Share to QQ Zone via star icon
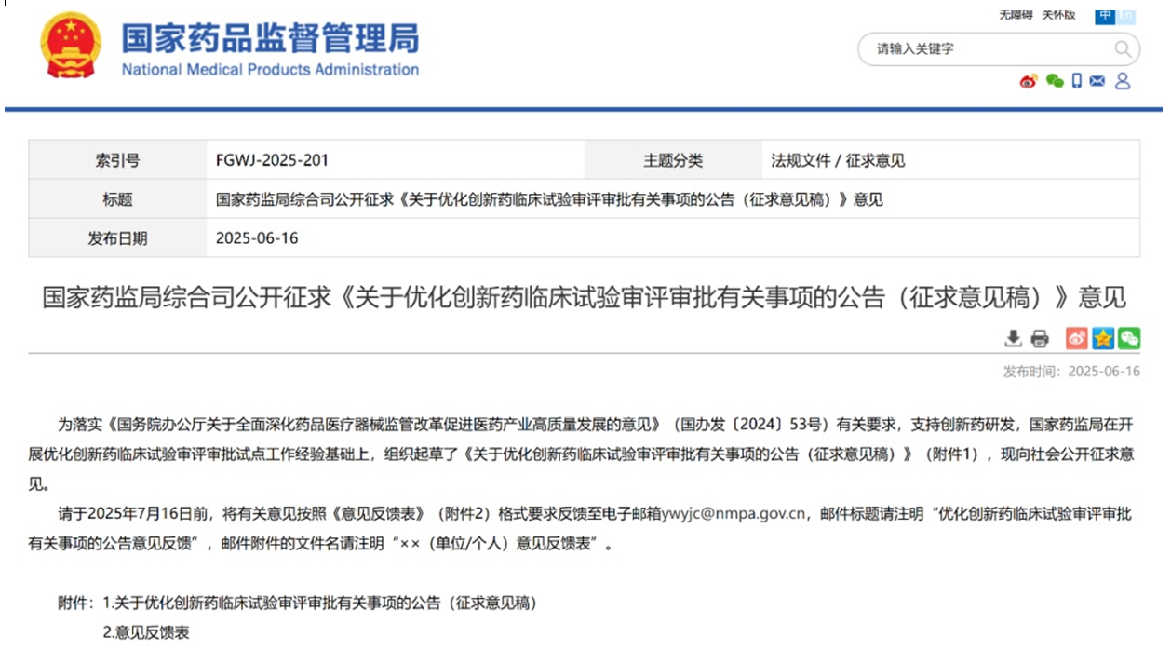Screen dimensions: 1171x651 tap(1103, 339)
